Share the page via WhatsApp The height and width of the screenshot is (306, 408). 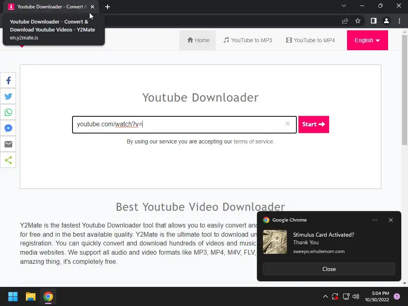click(8, 112)
